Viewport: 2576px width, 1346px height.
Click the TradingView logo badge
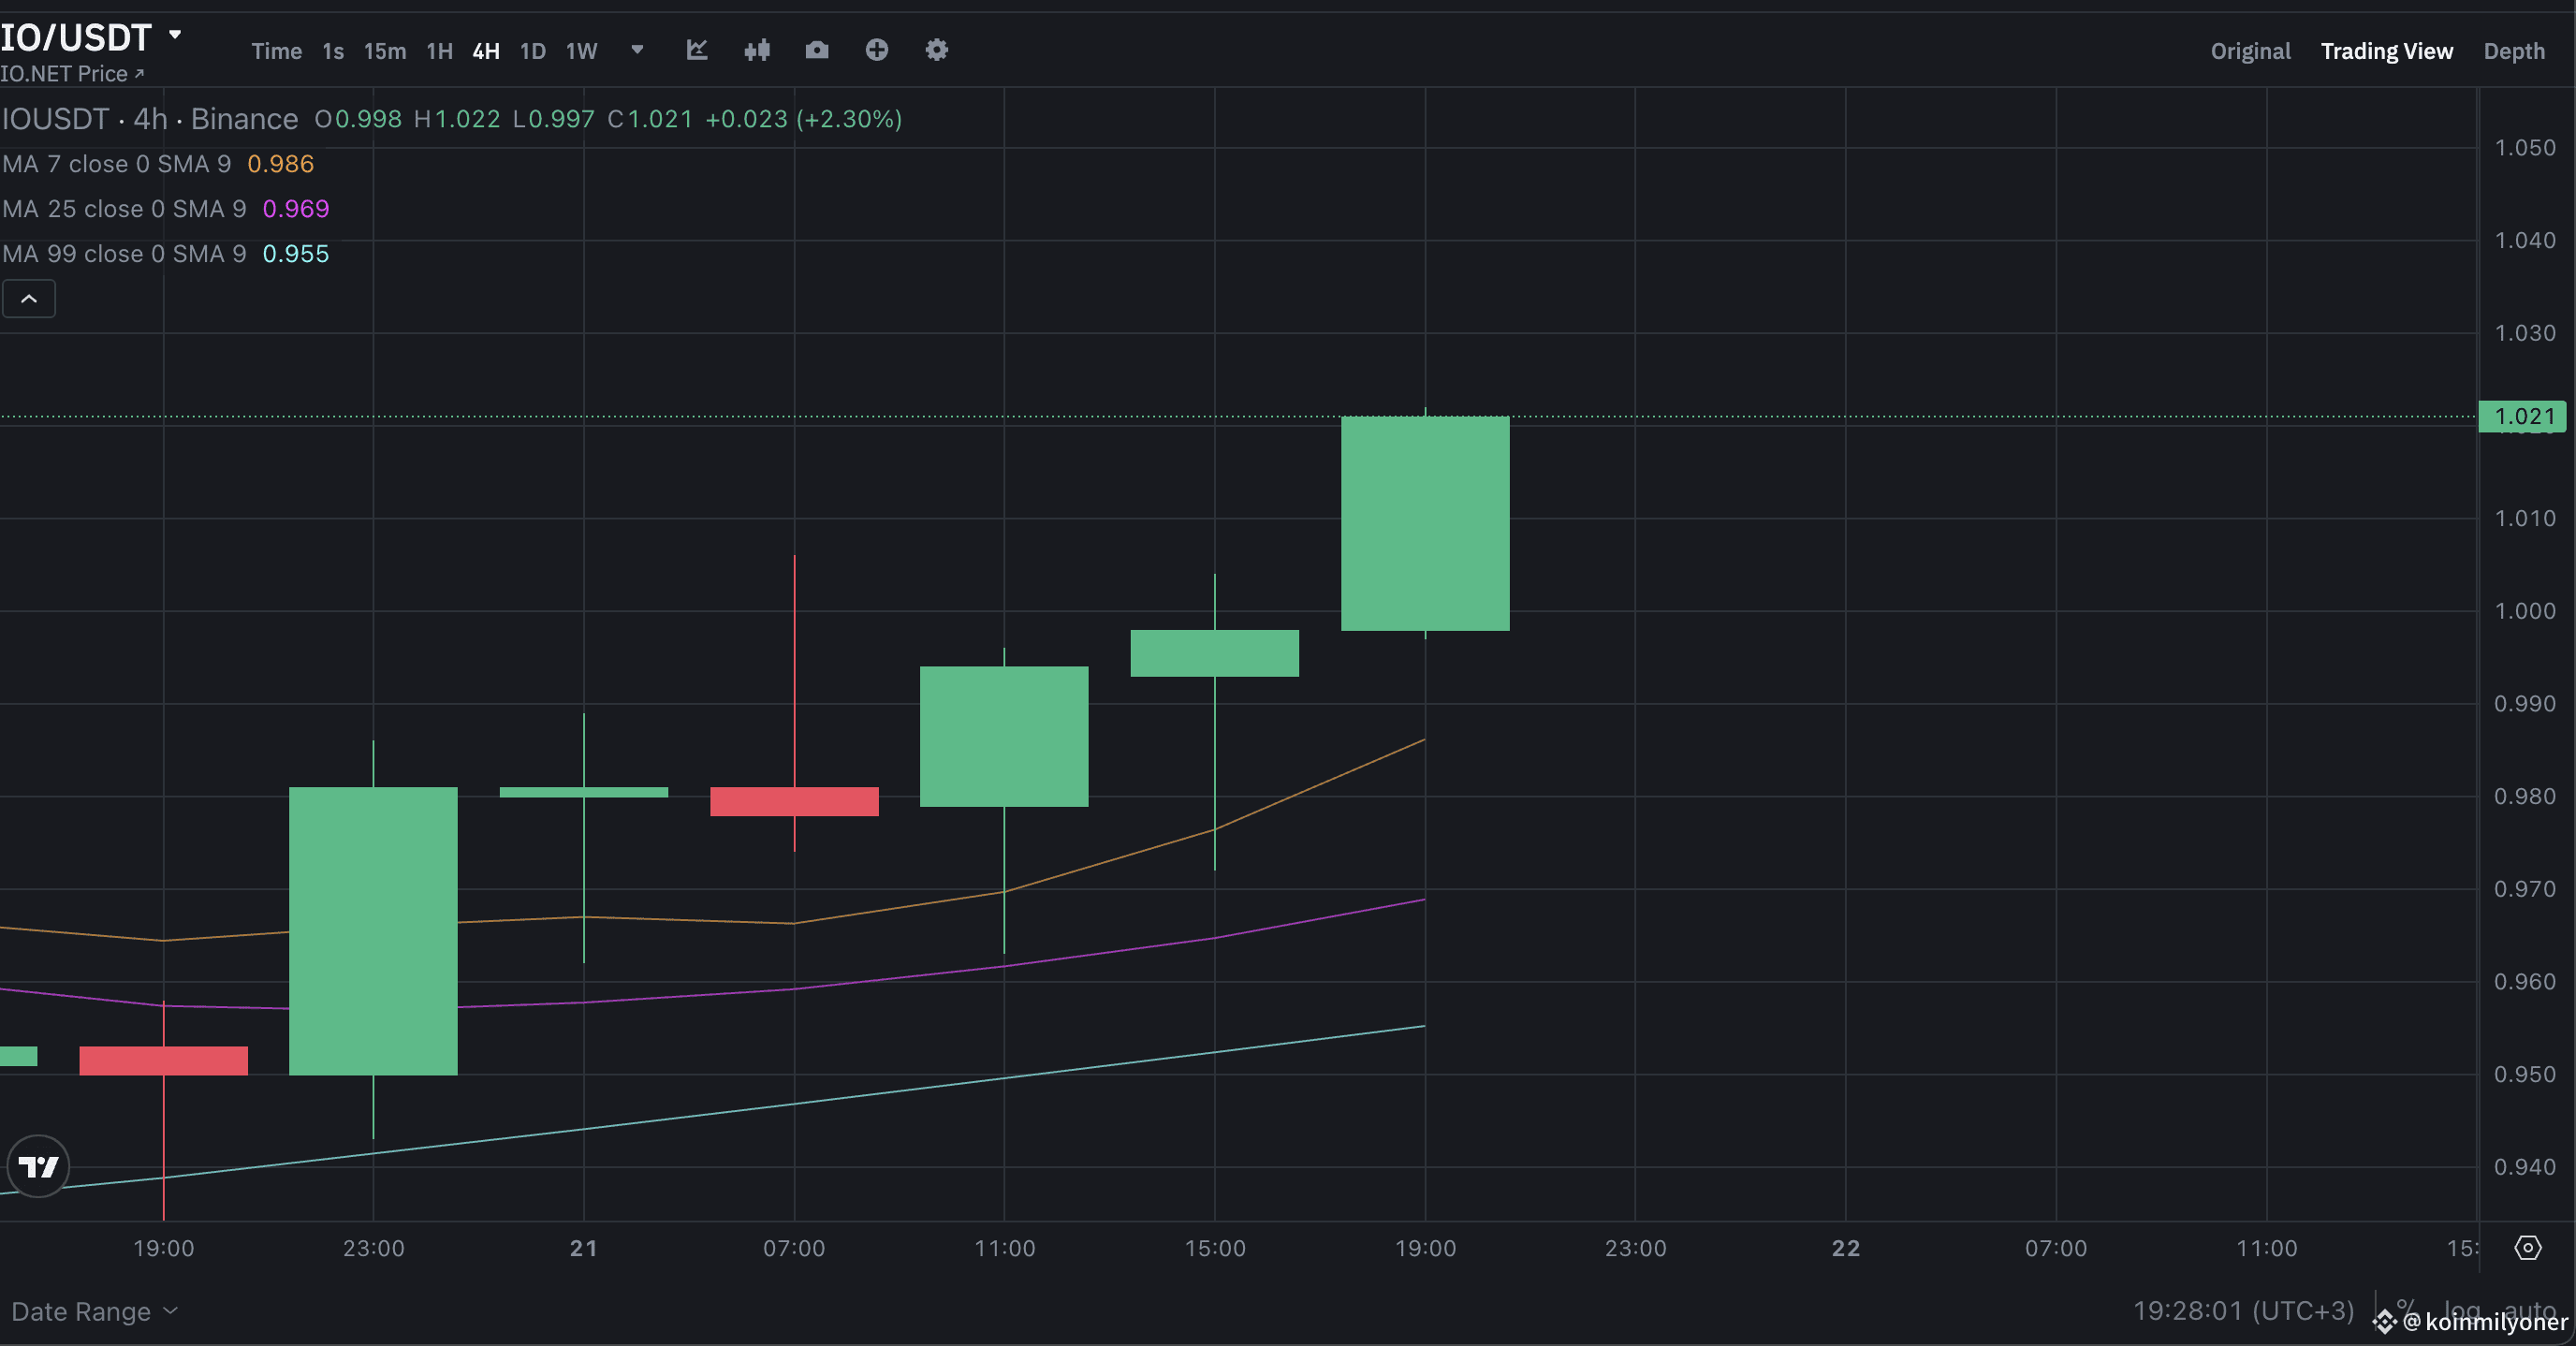point(39,1166)
